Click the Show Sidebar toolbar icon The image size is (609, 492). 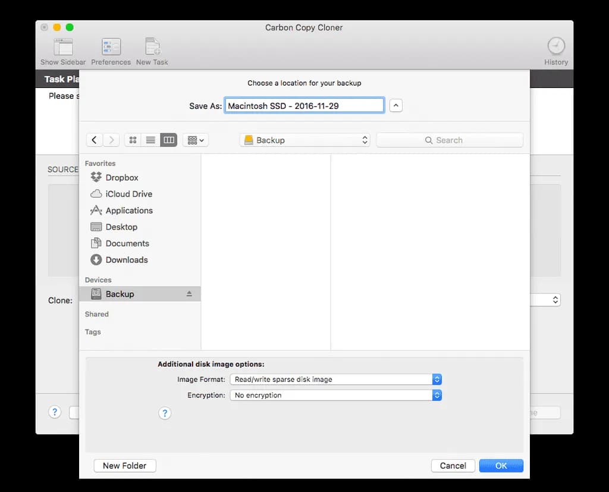(x=63, y=48)
